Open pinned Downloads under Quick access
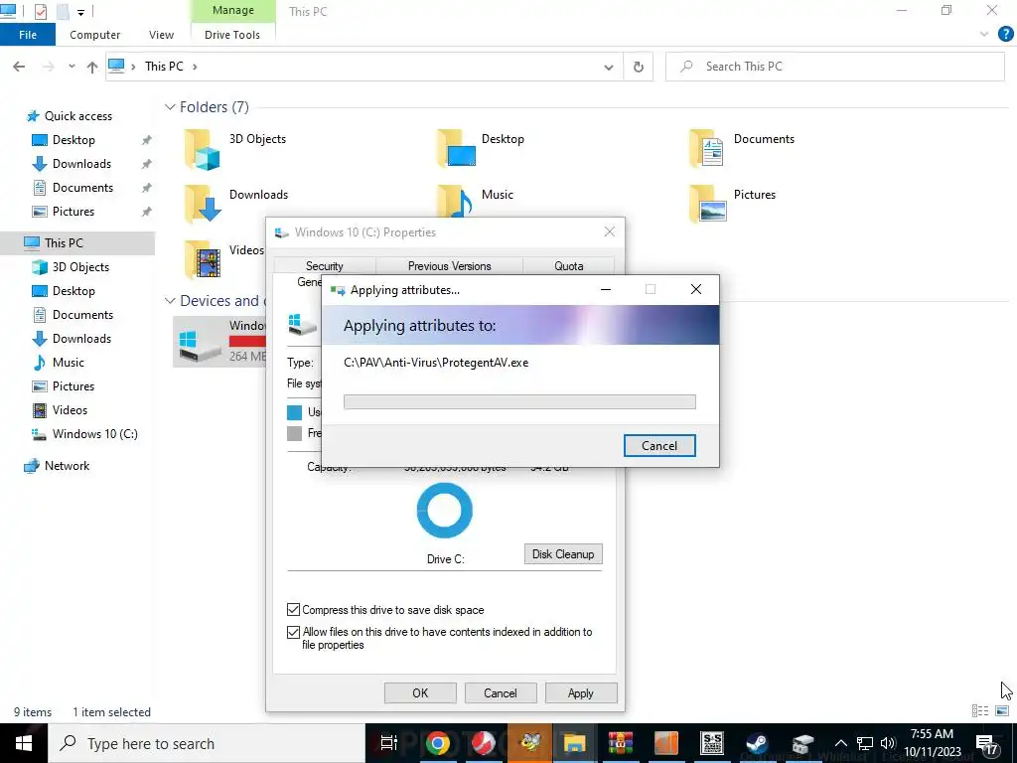The image size is (1017, 763). [x=81, y=164]
